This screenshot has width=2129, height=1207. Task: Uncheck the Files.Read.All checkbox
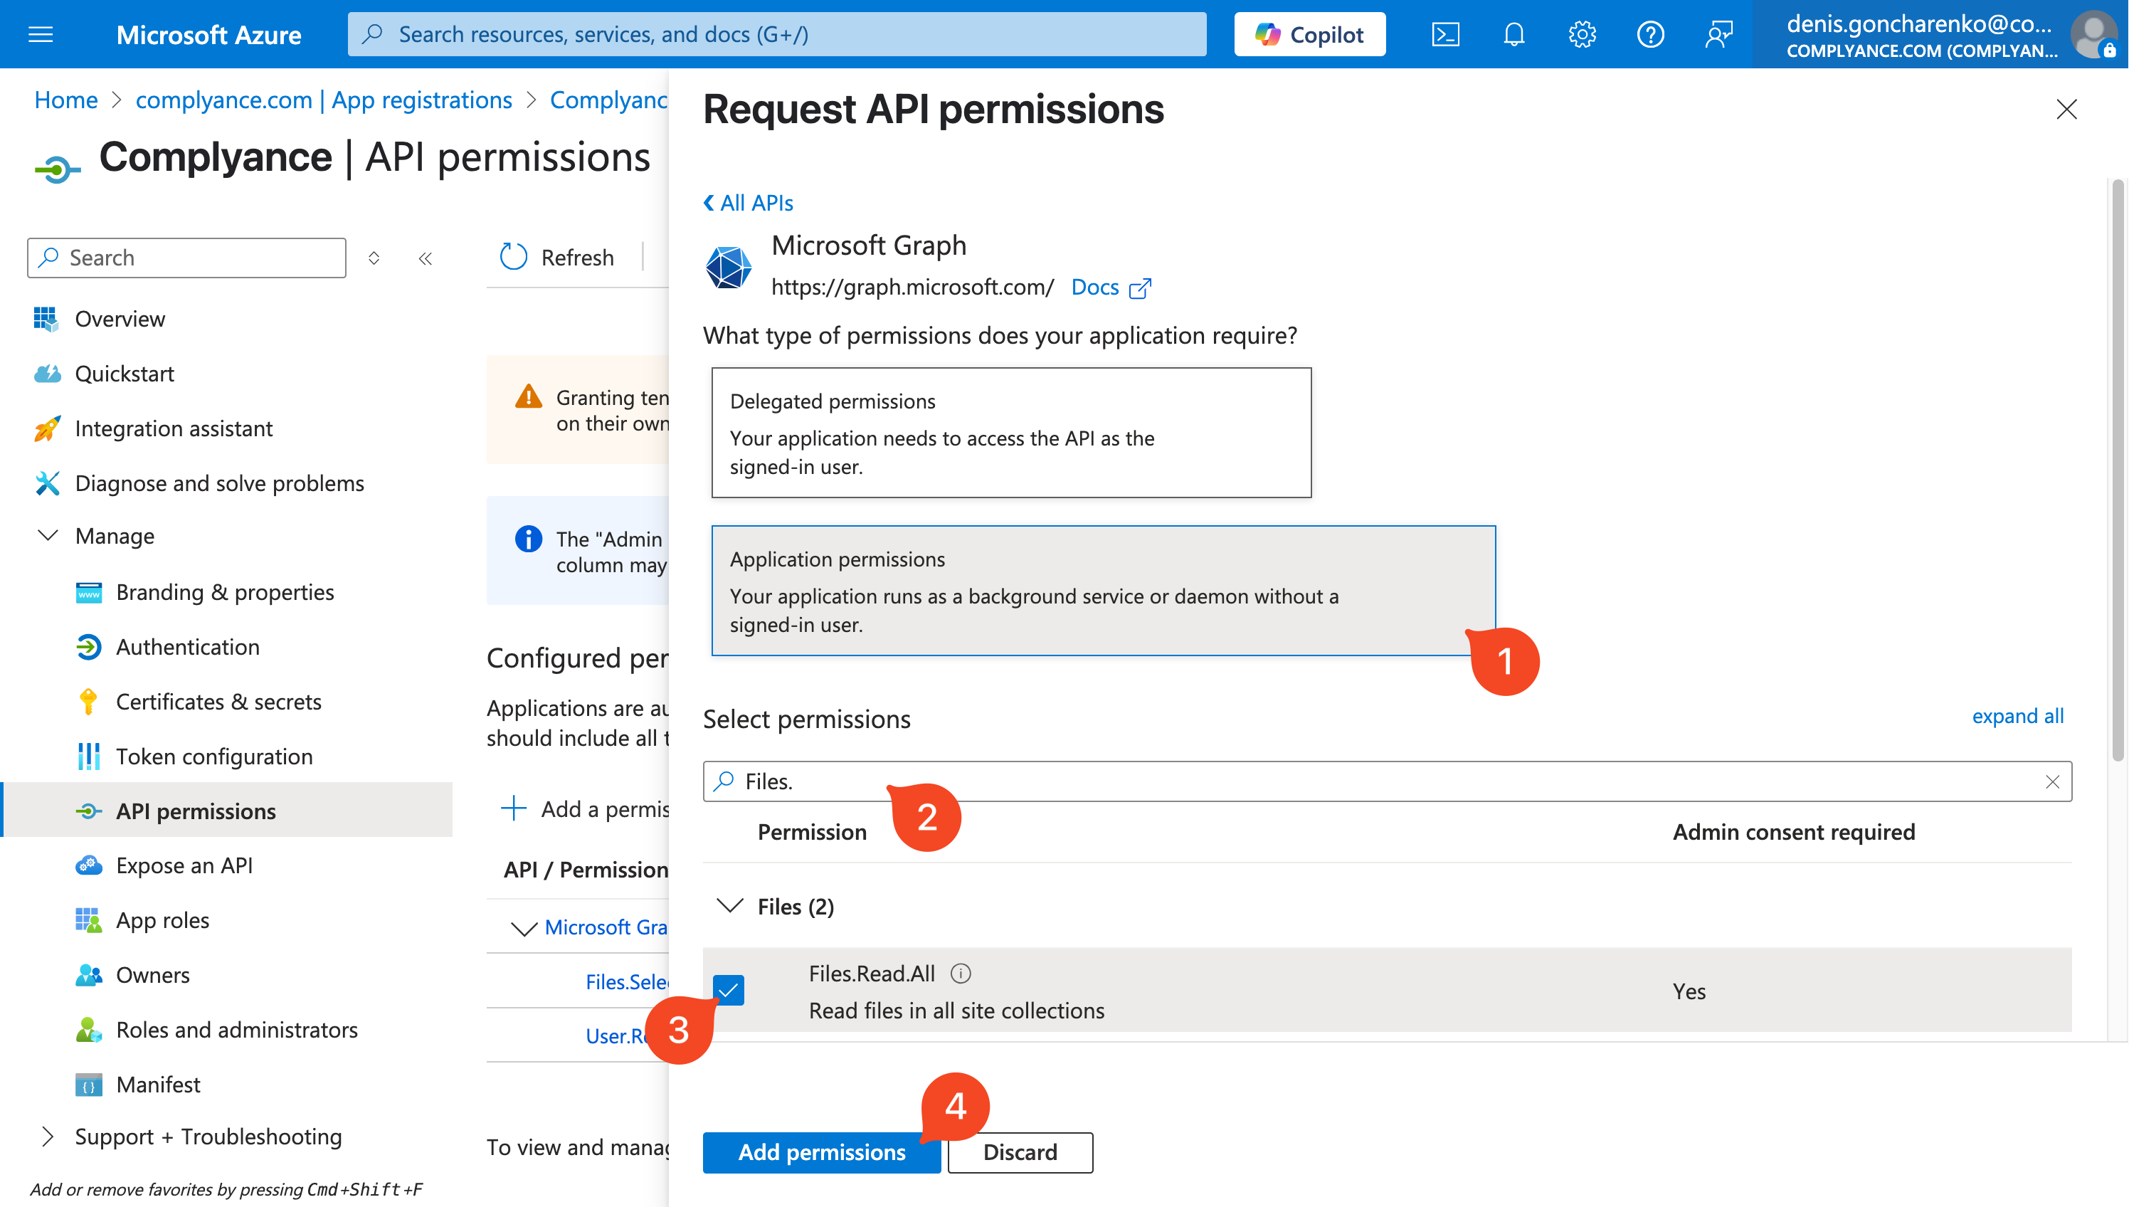(728, 990)
